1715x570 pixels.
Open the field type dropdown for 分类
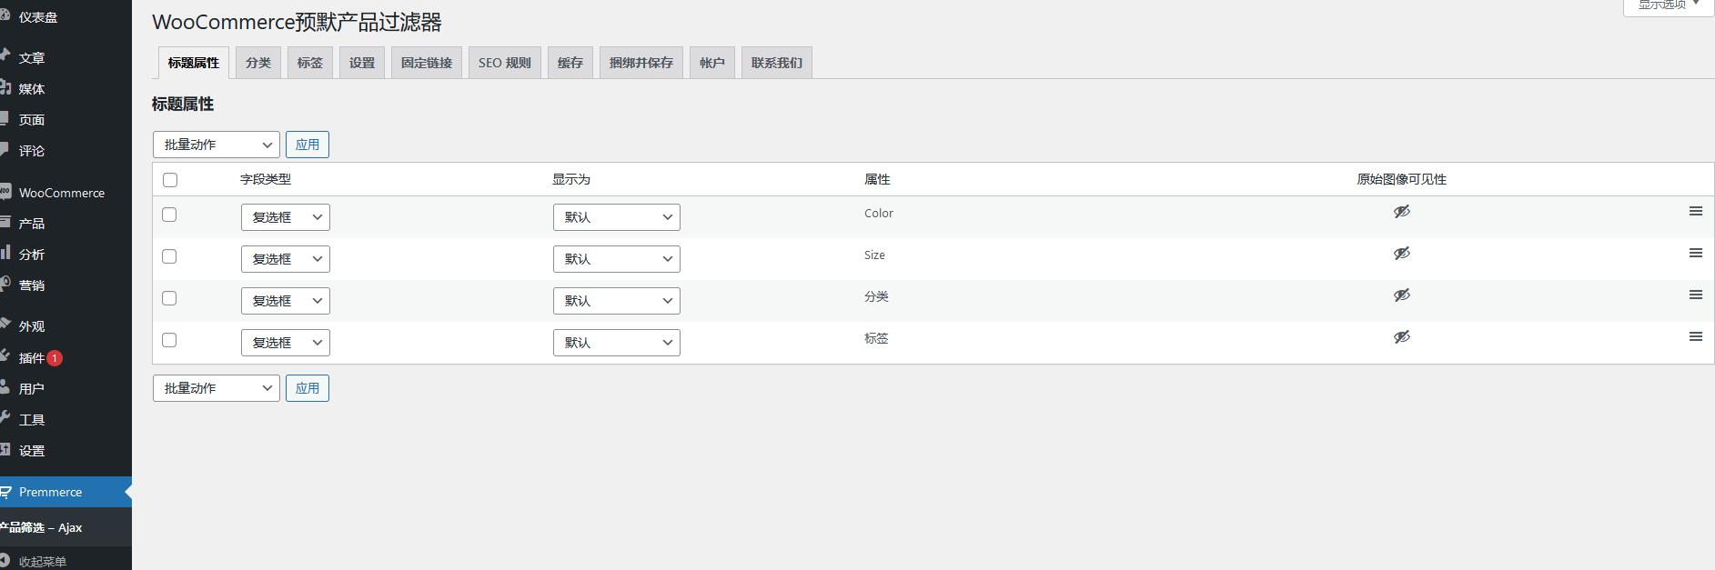pyautogui.click(x=286, y=301)
